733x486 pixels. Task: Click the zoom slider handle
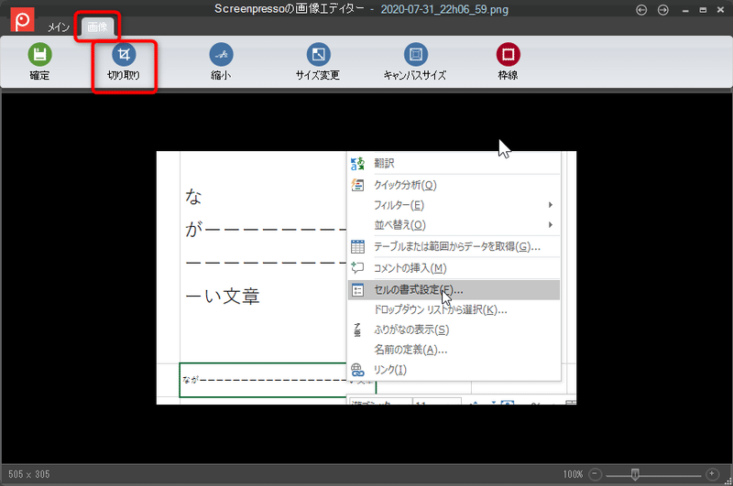[635, 474]
